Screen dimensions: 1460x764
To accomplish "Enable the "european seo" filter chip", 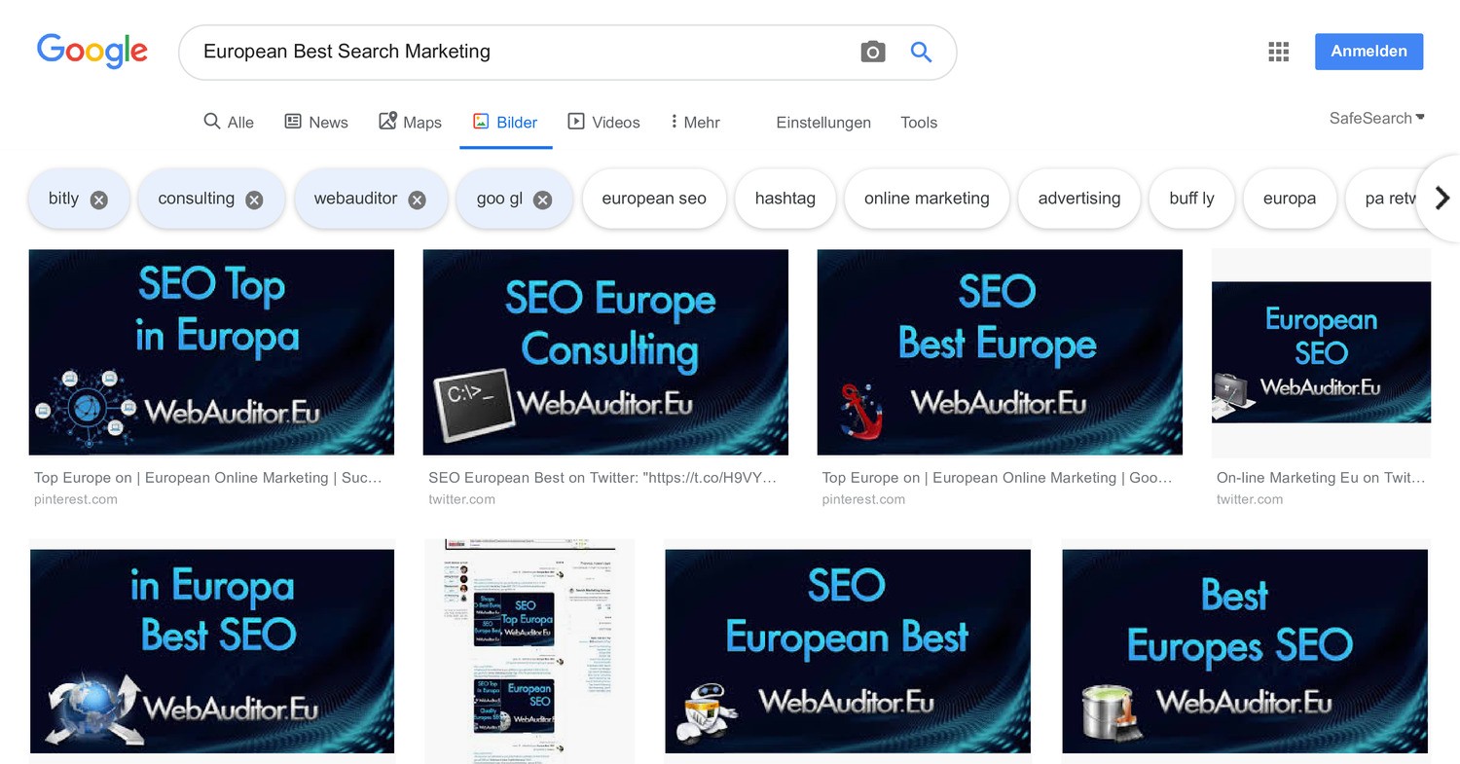I will 654,199.
